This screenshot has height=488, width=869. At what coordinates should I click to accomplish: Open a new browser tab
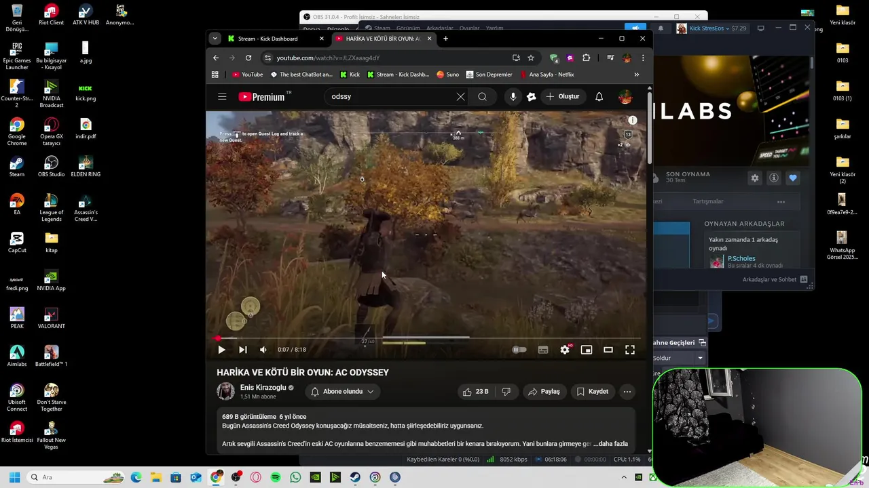tap(445, 39)
